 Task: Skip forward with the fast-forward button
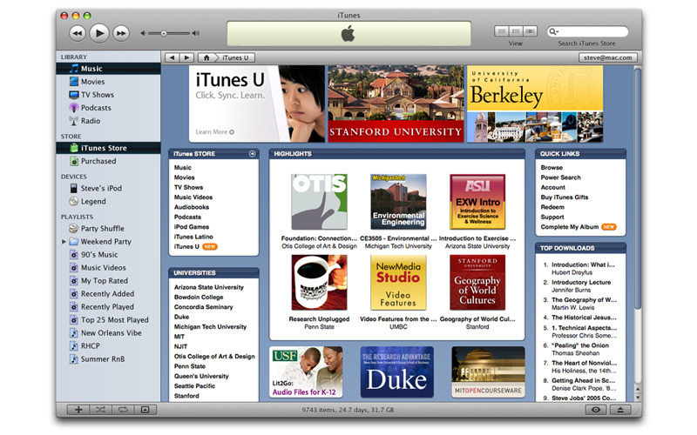[121, 33]
